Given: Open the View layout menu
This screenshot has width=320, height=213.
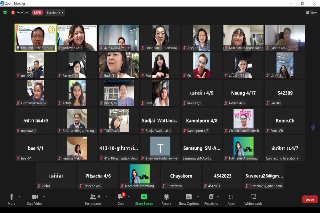Looking at the screenshot, I should coord(311,13).
